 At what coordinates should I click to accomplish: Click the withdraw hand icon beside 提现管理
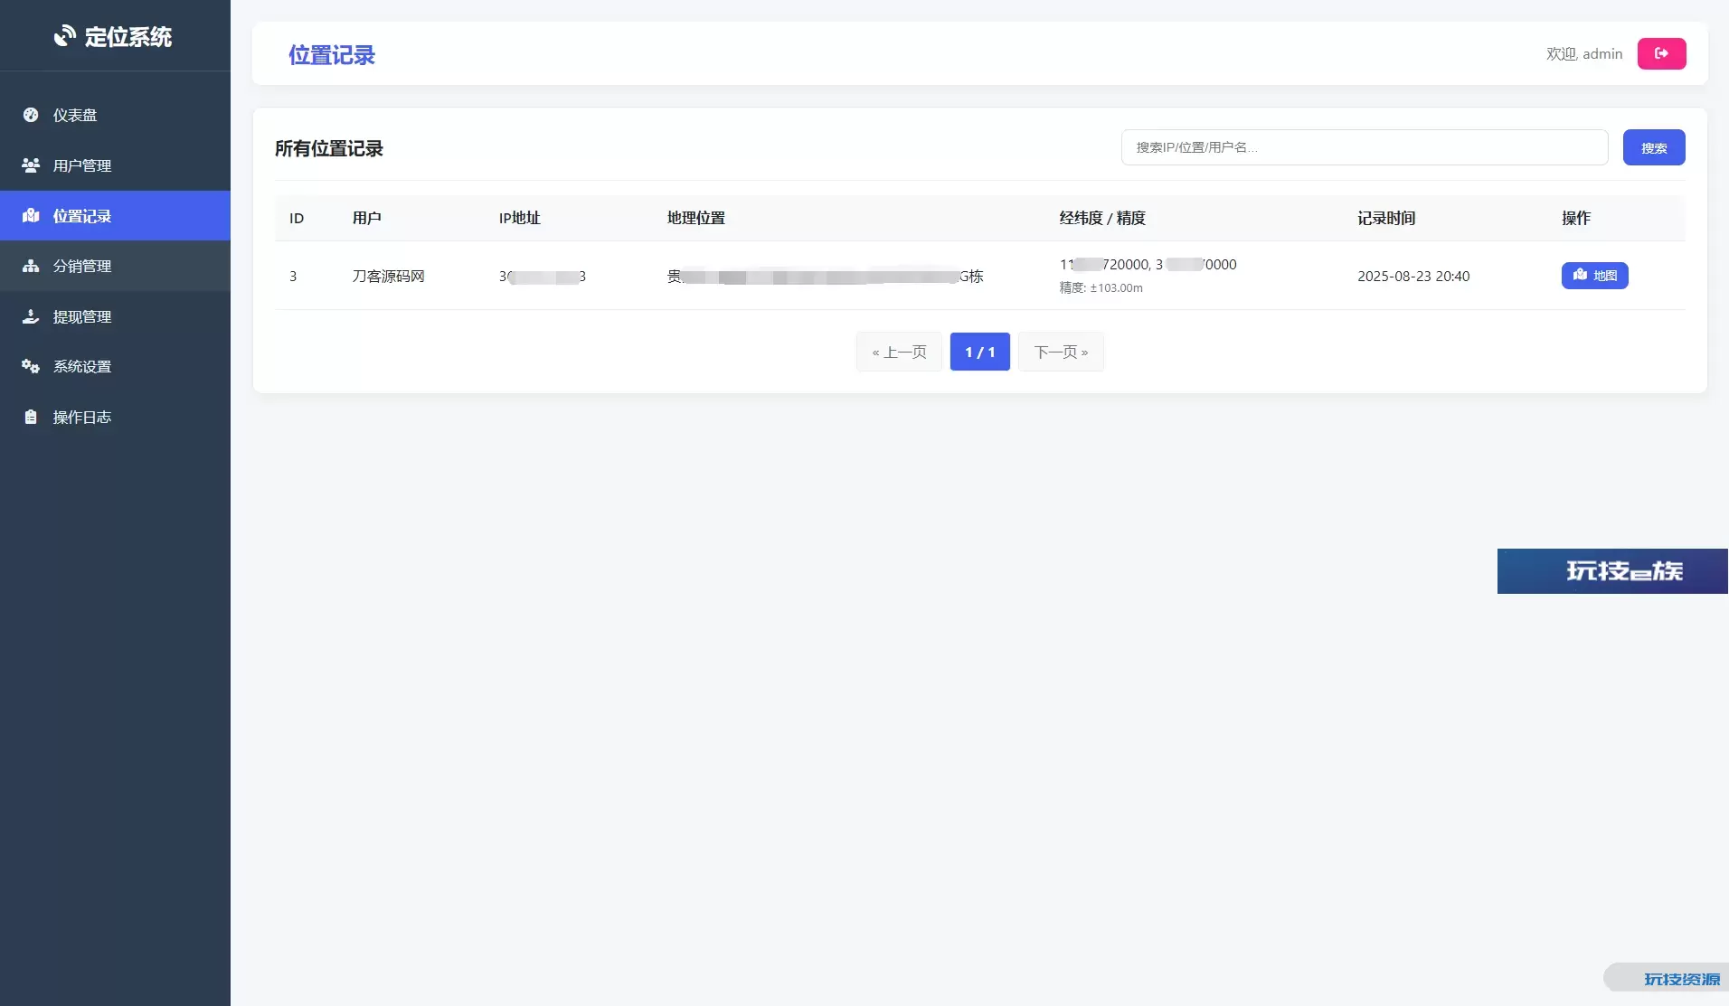click(31, 316)
